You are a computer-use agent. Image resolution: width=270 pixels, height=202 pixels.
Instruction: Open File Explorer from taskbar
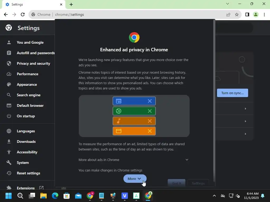tap(44, 196)
